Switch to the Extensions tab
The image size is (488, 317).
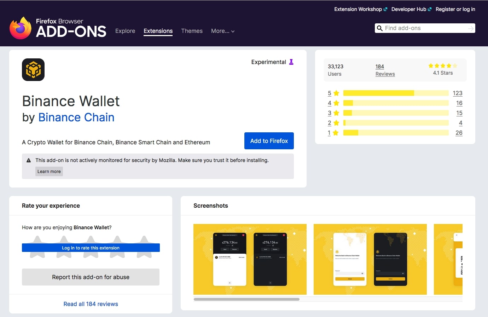pos(158,31)
